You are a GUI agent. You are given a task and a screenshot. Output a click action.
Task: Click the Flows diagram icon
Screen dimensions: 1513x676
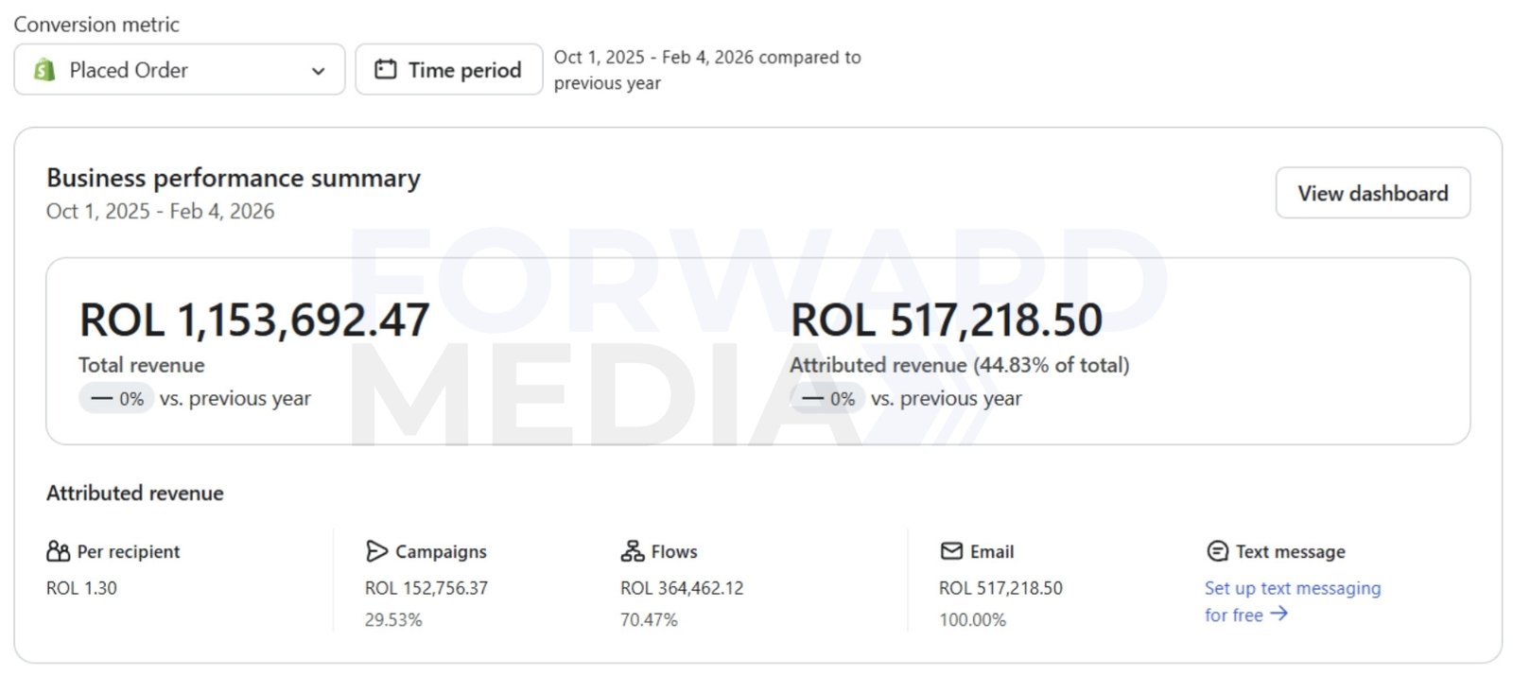pos(632,551)
